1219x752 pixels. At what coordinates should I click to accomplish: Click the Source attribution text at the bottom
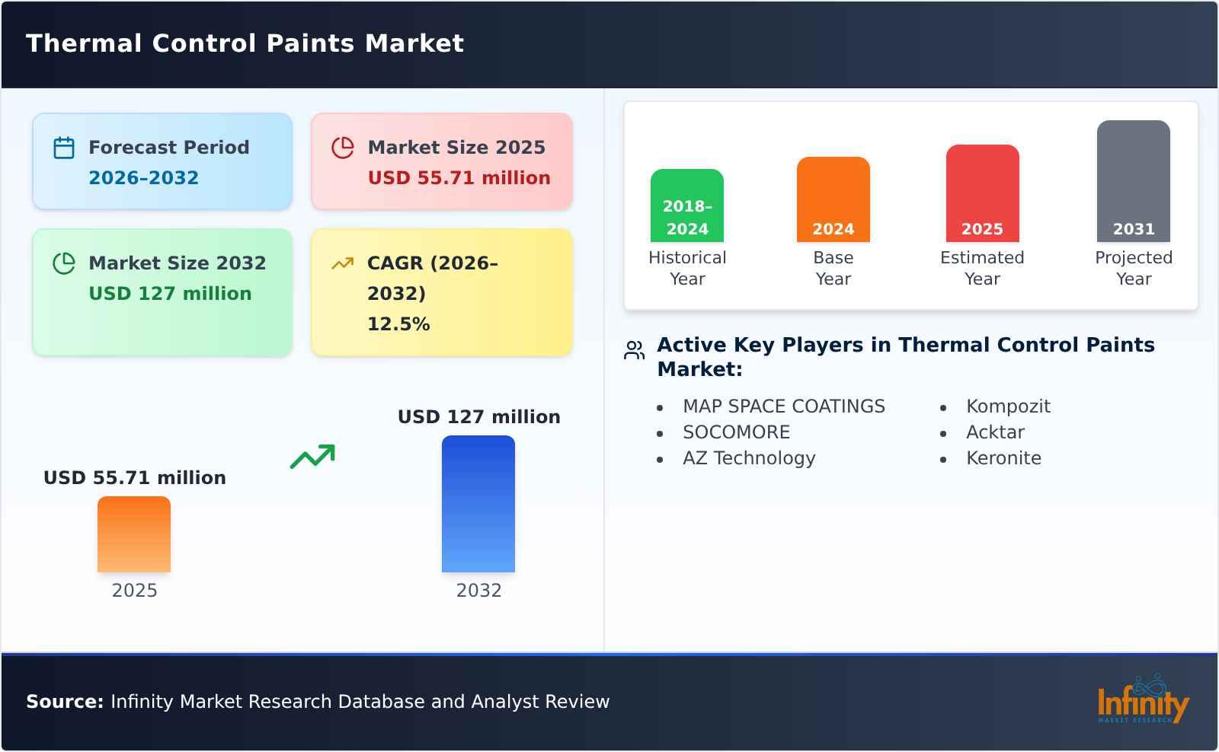coord(318,702)
